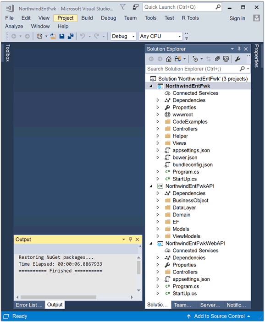Click the account picture icon
Screen dimensions: 265x322
256,18
